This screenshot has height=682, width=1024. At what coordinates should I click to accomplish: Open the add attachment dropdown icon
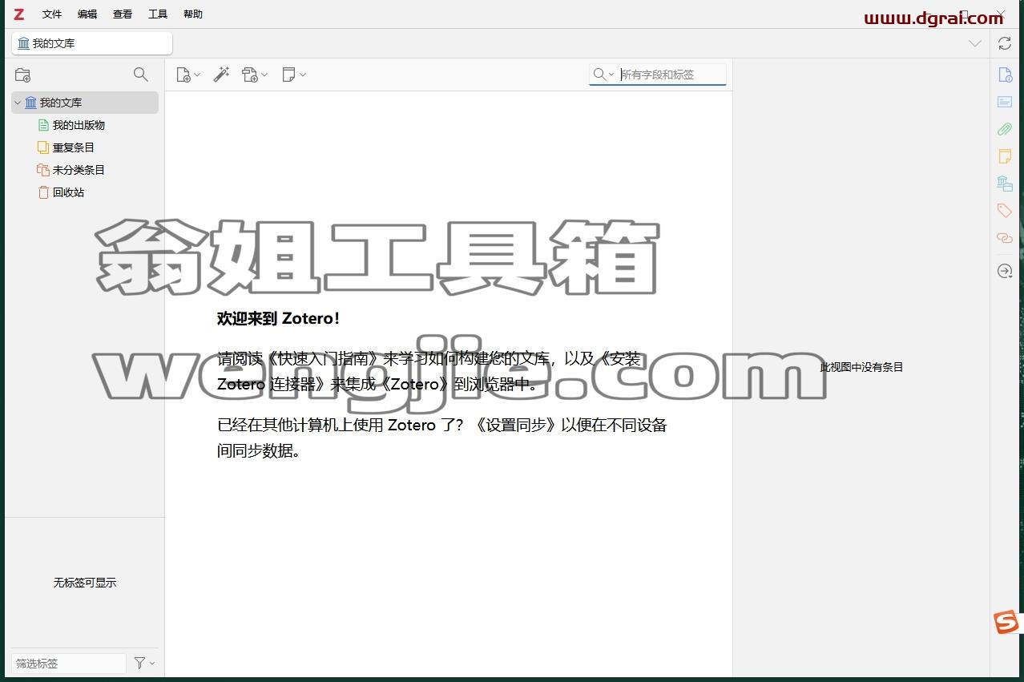255,75
